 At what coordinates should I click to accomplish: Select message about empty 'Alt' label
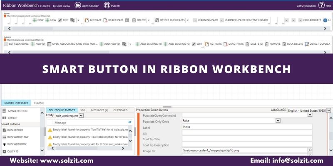pyautogui.click(x=88, y=144)
